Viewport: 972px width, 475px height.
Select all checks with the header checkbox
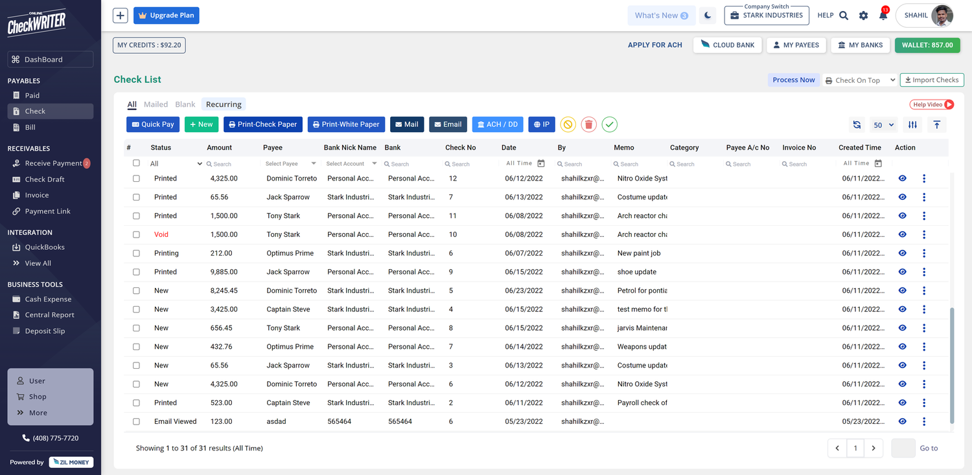click(136, 163)
